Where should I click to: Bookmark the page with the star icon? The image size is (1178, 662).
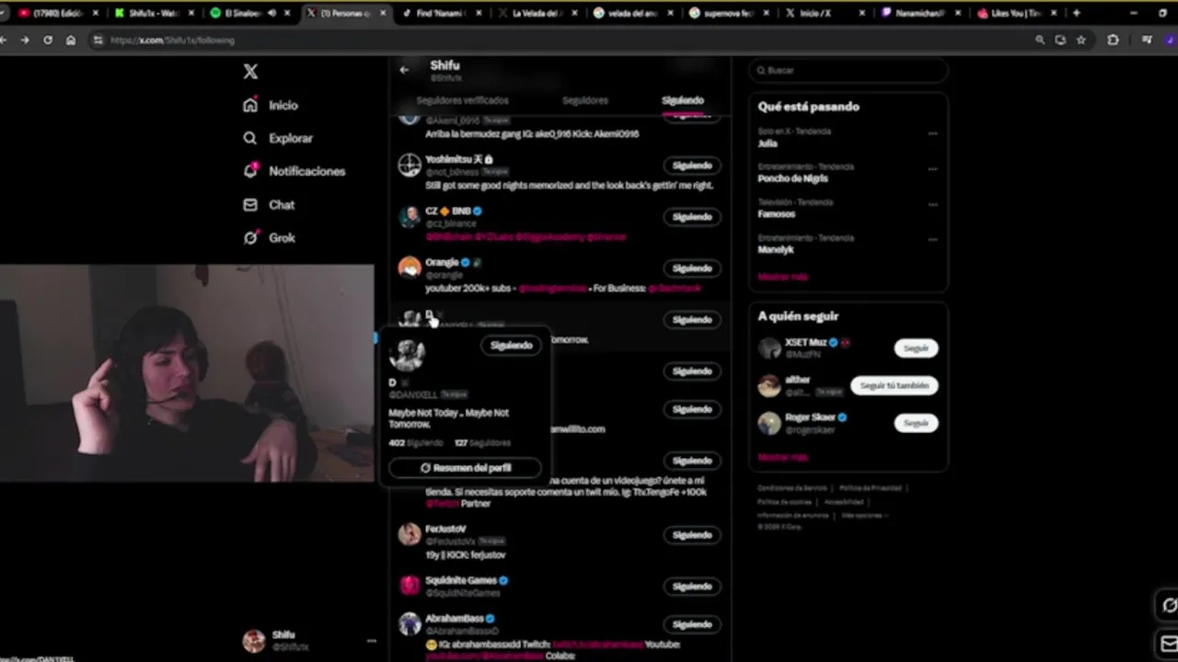(1081, 40)
